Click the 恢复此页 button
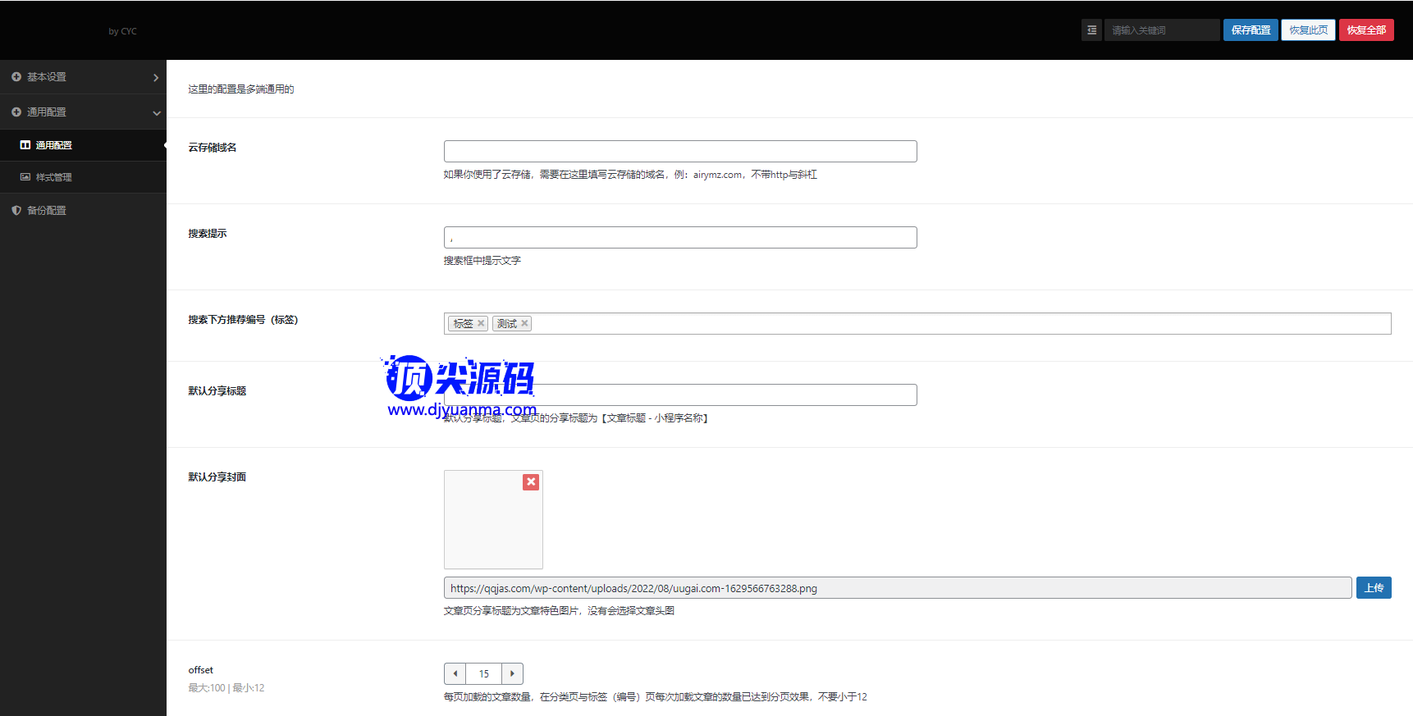 1308,30
